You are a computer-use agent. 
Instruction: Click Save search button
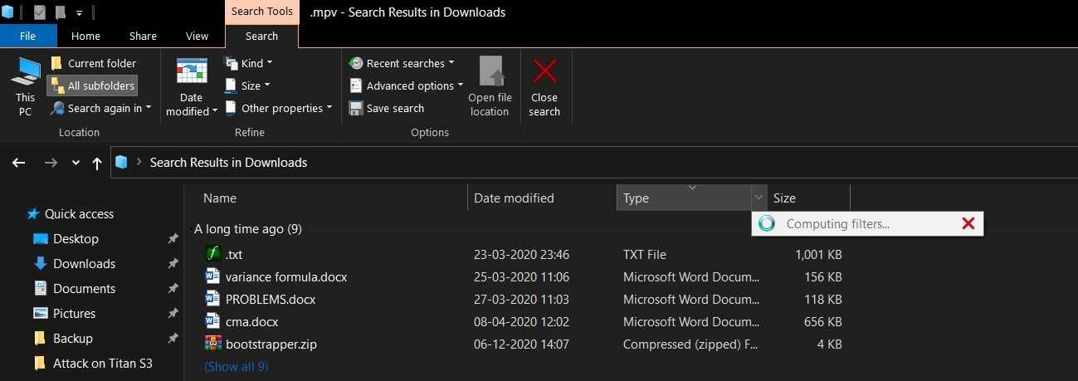point(387,108)
